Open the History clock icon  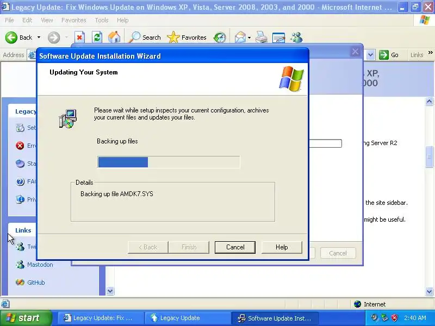click(220, 37)
